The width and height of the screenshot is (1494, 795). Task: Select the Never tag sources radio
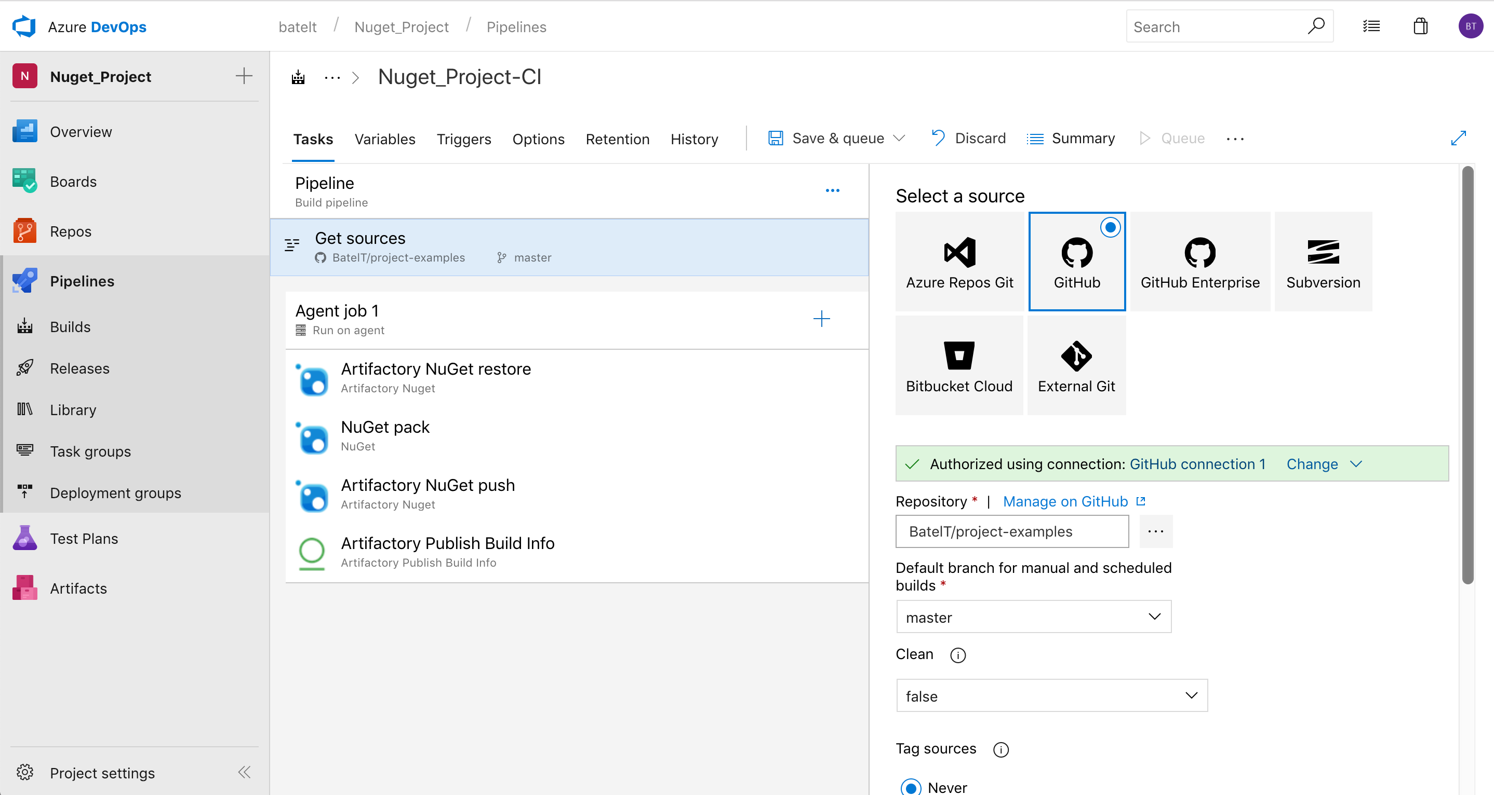tap(911, 787)
